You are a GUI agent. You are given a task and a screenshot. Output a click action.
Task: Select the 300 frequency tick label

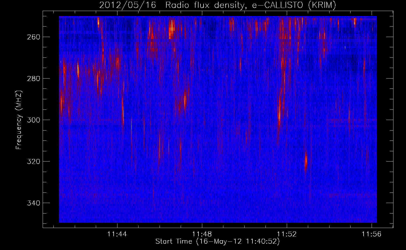33,120
